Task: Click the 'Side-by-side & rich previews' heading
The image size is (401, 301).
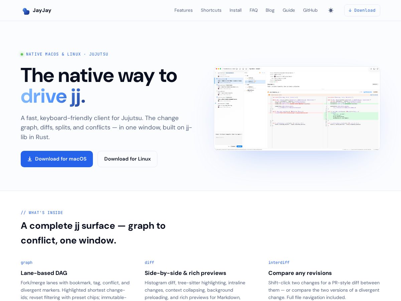Action: click(x=185, y=273)
